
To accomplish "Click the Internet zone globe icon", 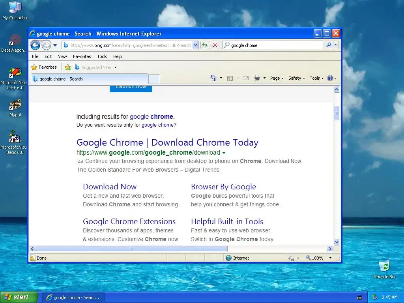I will (x=228, y=258).
